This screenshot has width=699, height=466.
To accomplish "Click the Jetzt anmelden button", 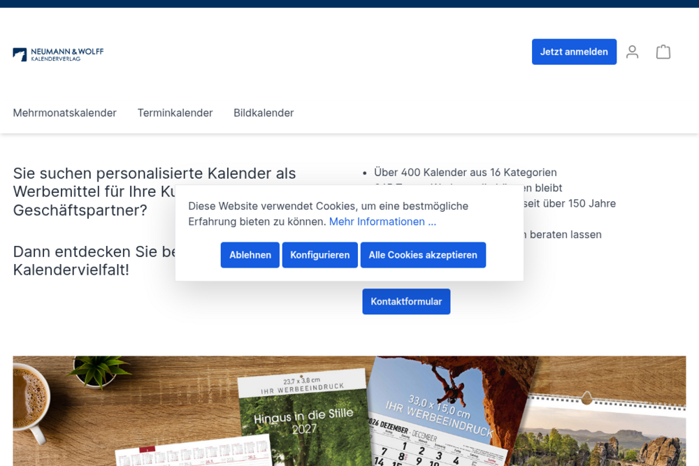I will [574, 52].
